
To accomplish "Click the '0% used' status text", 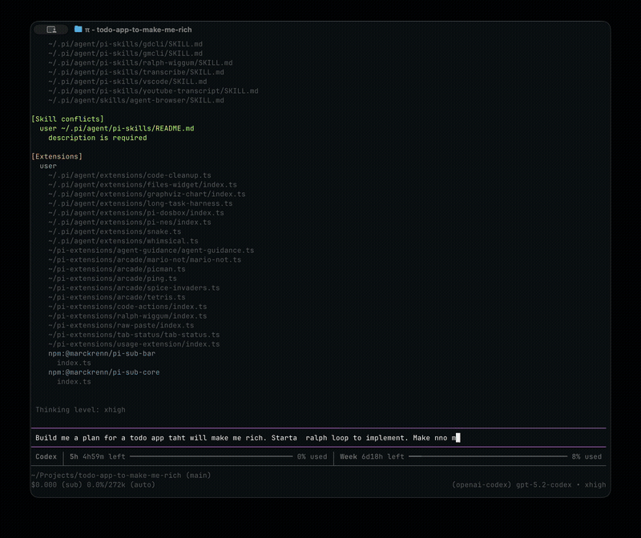I will (x=312, y=456).
